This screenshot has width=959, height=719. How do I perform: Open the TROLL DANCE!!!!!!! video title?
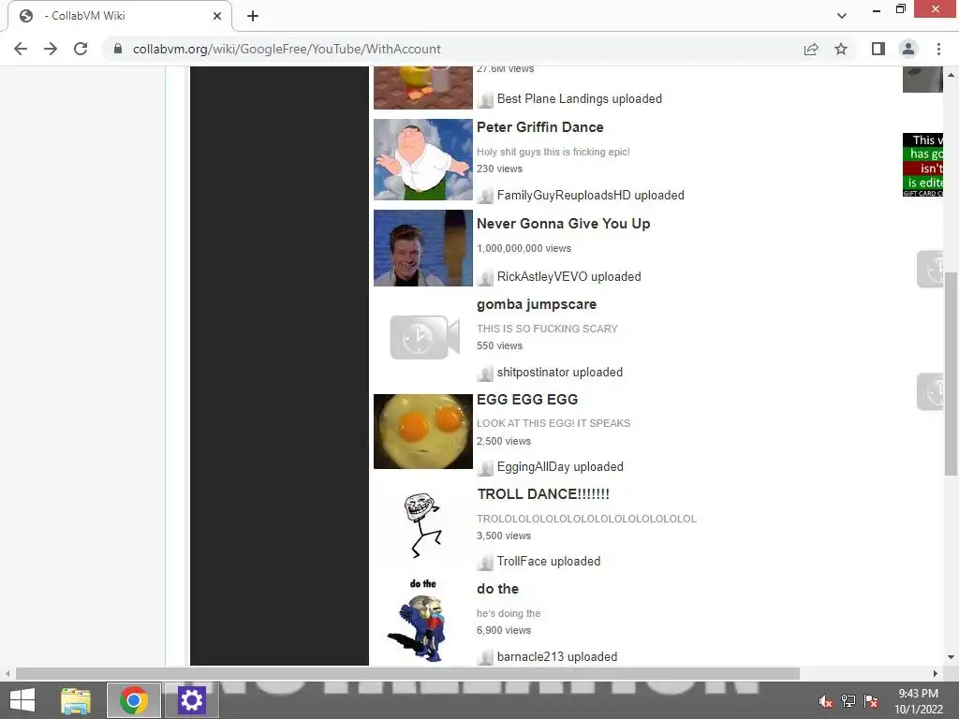[543, 494]
